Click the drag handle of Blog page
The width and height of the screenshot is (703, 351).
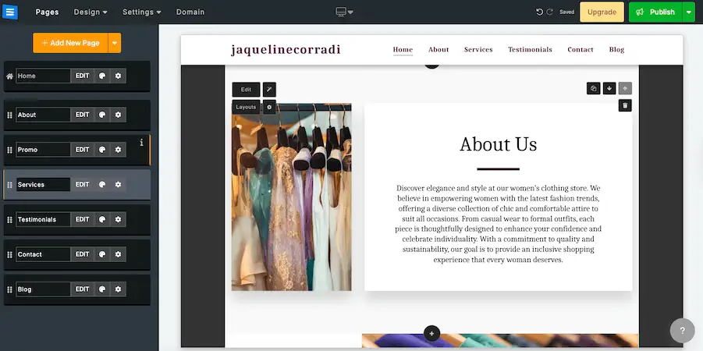(9, 290)
